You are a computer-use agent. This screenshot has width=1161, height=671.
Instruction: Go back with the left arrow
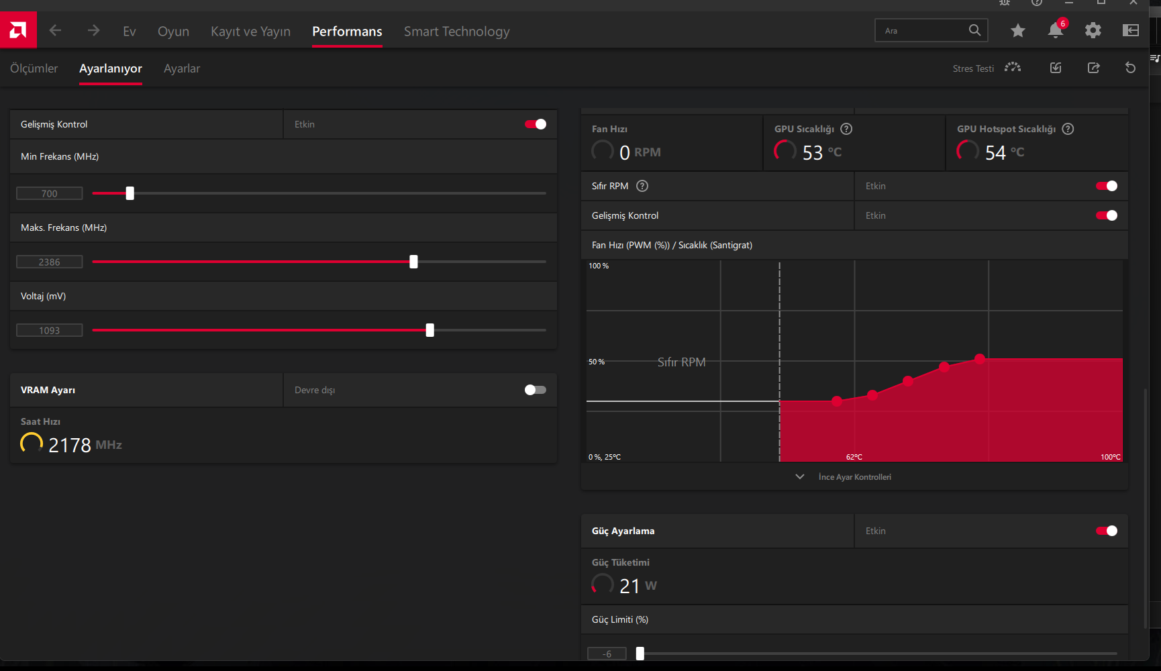tap(55, 30)
